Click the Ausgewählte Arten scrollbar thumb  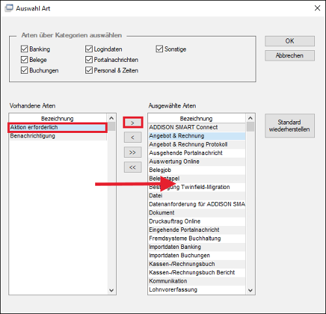pyautogui.click(x=250, y=127)
